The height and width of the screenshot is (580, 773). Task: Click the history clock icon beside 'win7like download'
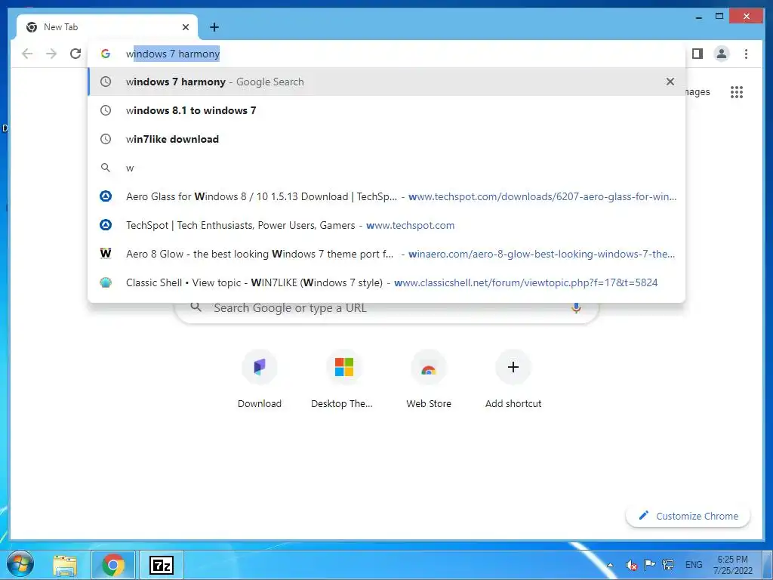click(106, 139)
